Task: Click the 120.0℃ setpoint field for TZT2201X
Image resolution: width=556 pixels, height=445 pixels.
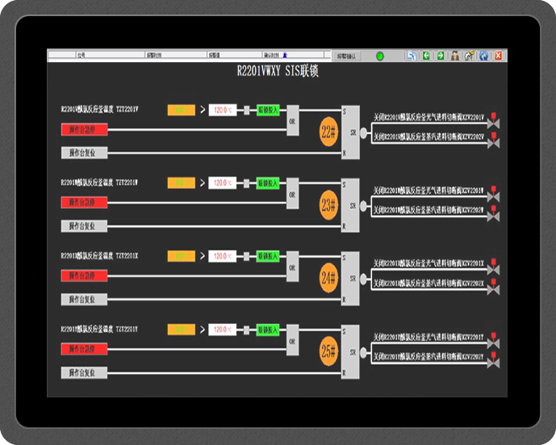Action: click(222, 256)
